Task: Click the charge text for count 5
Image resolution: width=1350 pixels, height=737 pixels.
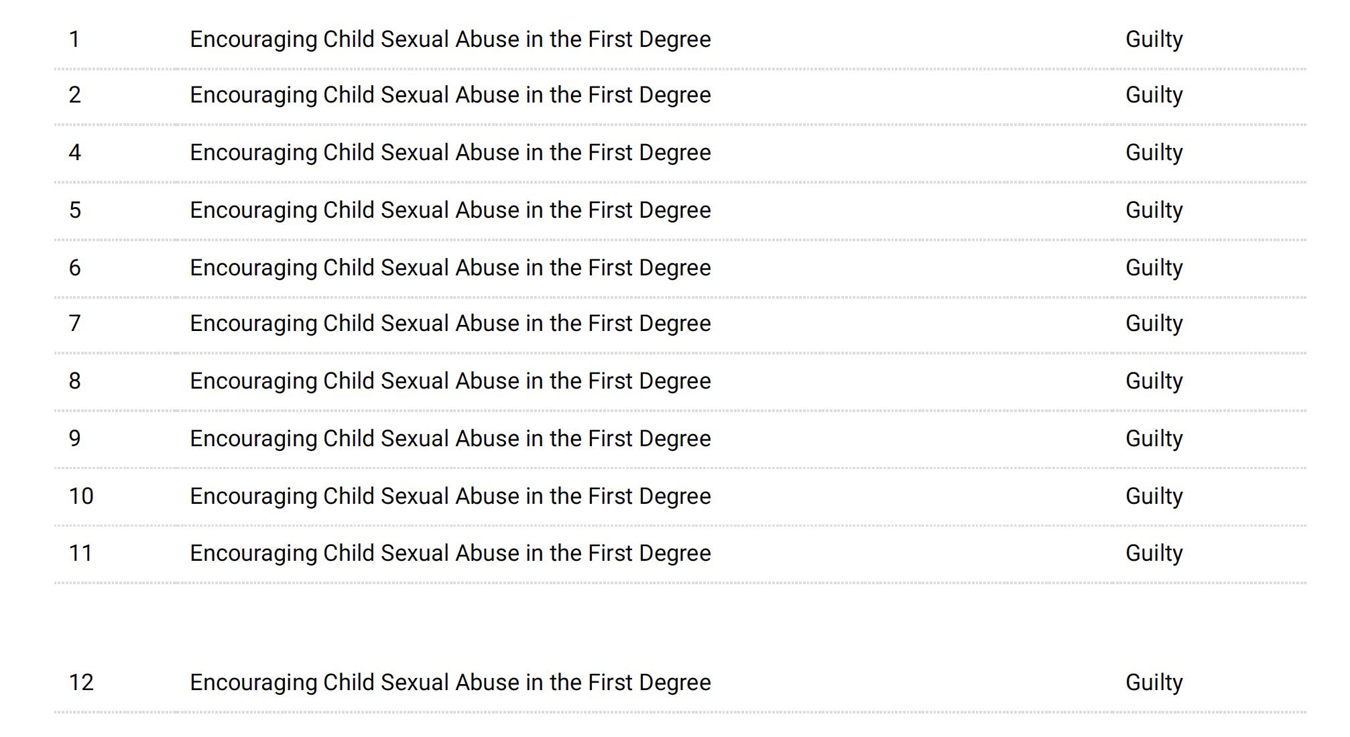Action: pyautogui.click(x=450, y=210)
